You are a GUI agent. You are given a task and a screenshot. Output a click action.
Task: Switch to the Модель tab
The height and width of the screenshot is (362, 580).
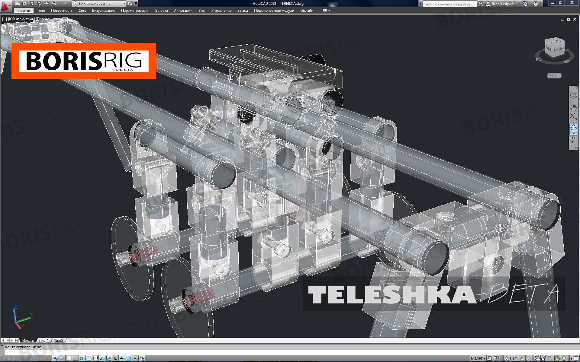28,341
